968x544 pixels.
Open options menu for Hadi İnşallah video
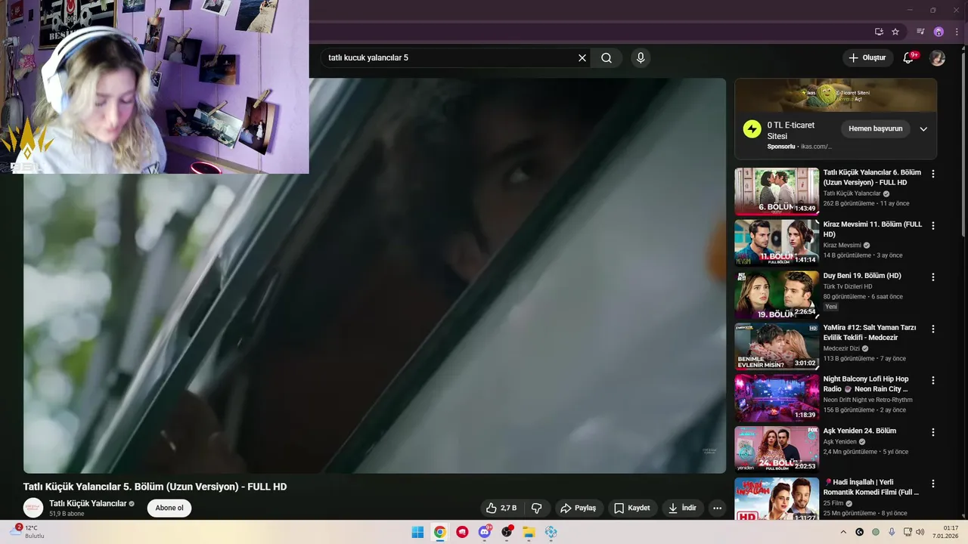[933, 484]
